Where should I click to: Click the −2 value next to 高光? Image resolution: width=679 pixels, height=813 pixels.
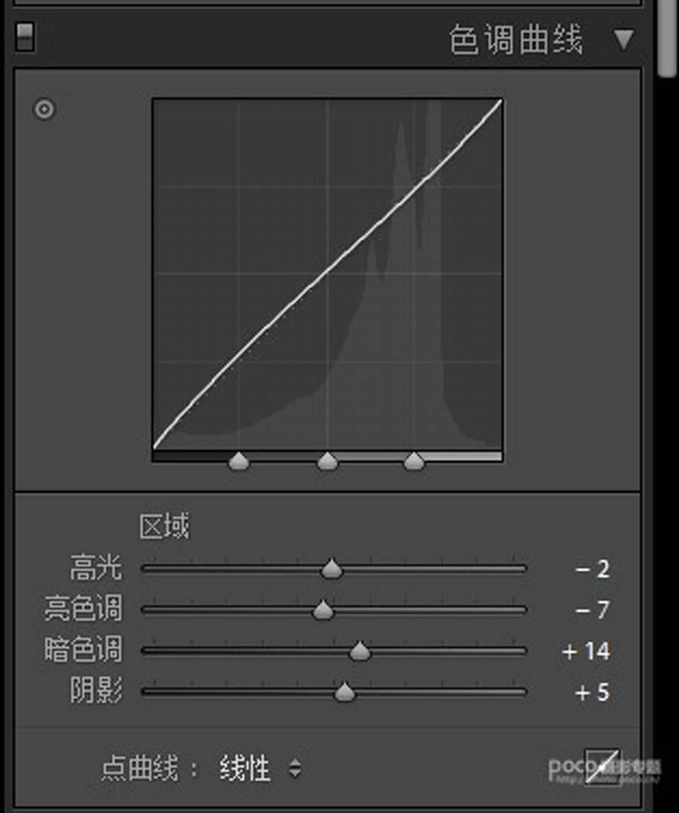click(592, 569)
